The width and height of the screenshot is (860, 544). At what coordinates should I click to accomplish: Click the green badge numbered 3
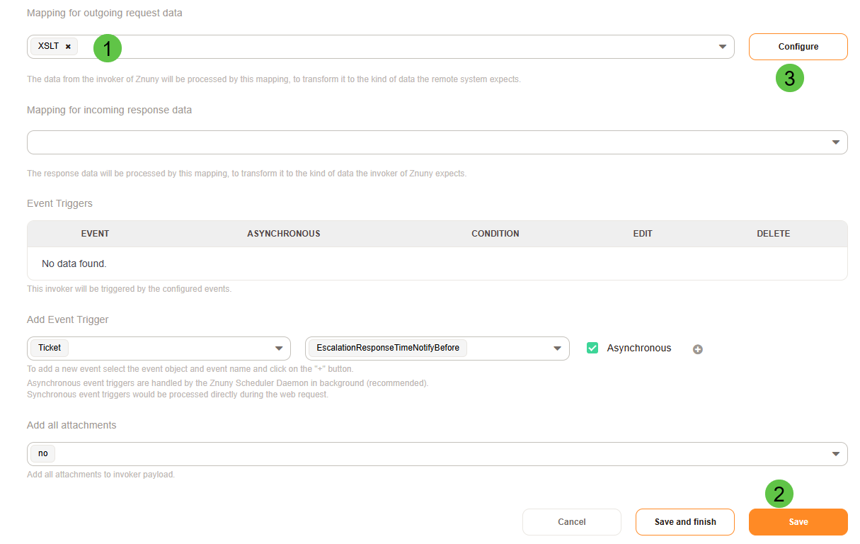pos(789,78)
